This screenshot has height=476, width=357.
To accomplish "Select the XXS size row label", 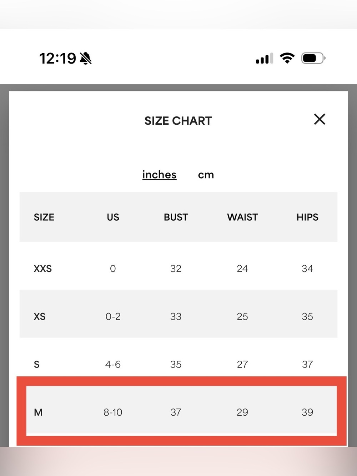I will 43,269.
